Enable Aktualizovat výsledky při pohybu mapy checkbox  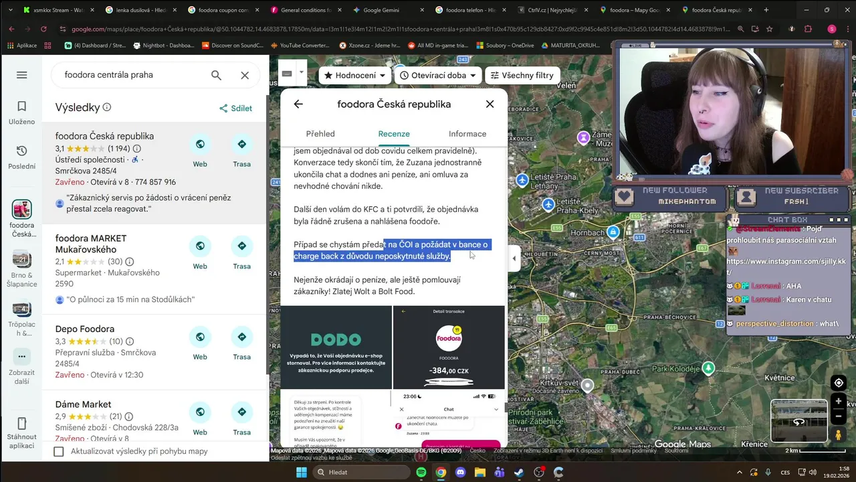pyautogui.click(x=59, y=451)
